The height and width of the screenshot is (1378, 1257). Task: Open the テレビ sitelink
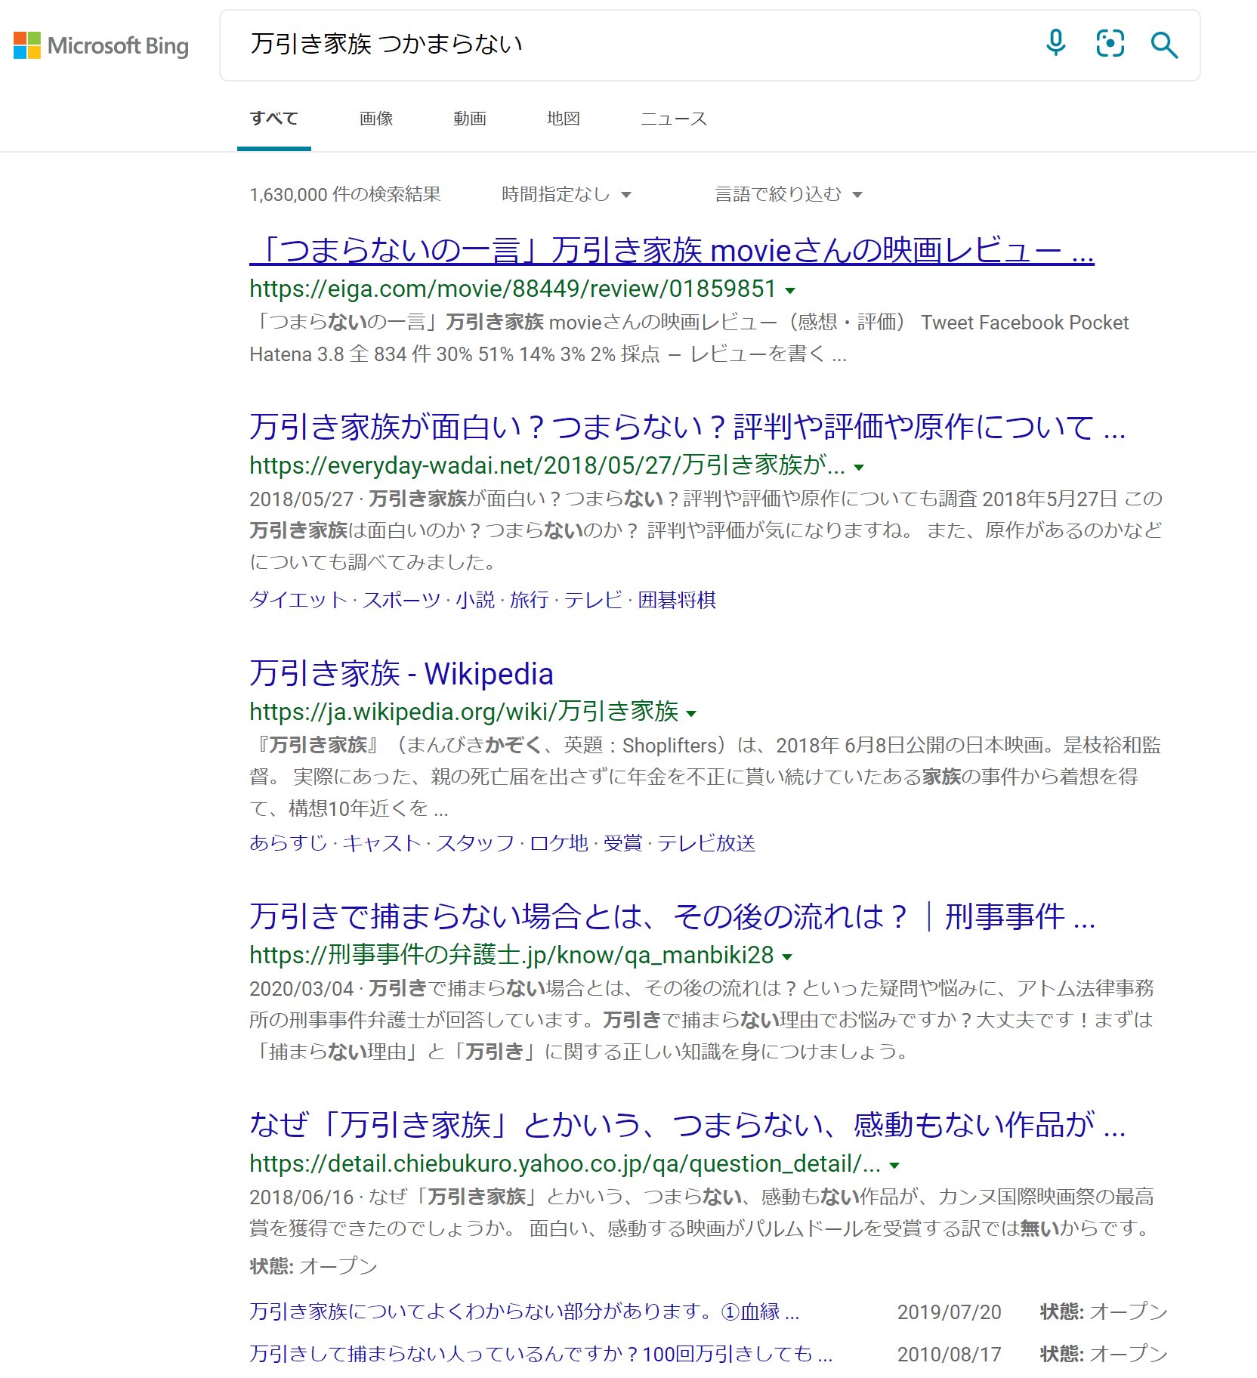[x=594, y=600]
